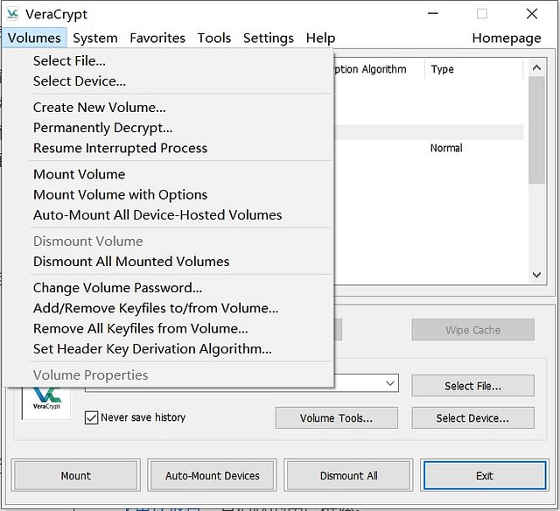Open the Favorites menu
The width and height of the screenshot is (560, 511).
pos(157,38)
